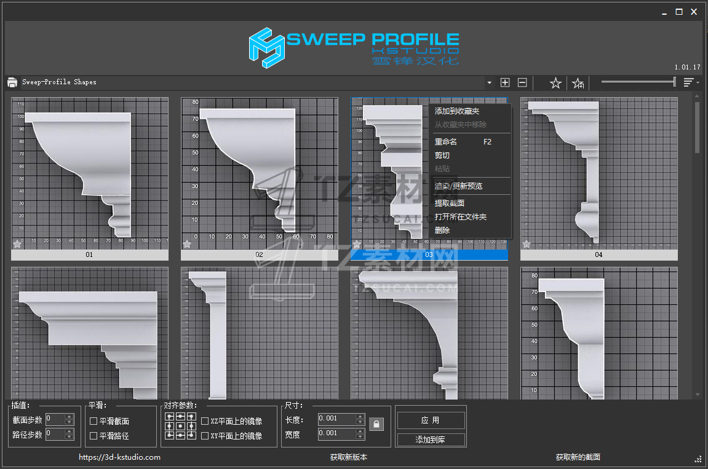Image resolution: width=708 pixels, height=469 pixels.
Task: Click the gallery scrollbar down arrow
Action: pos(698,395)
